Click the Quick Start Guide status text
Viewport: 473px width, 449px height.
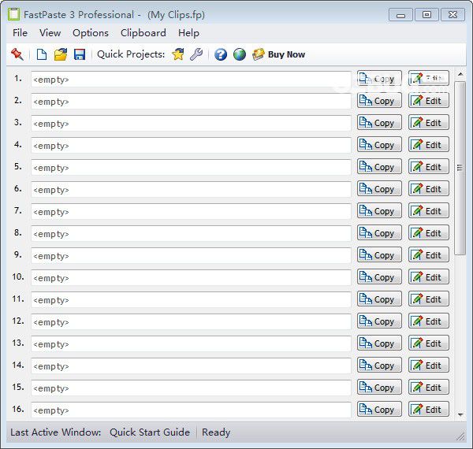[150, 432]
